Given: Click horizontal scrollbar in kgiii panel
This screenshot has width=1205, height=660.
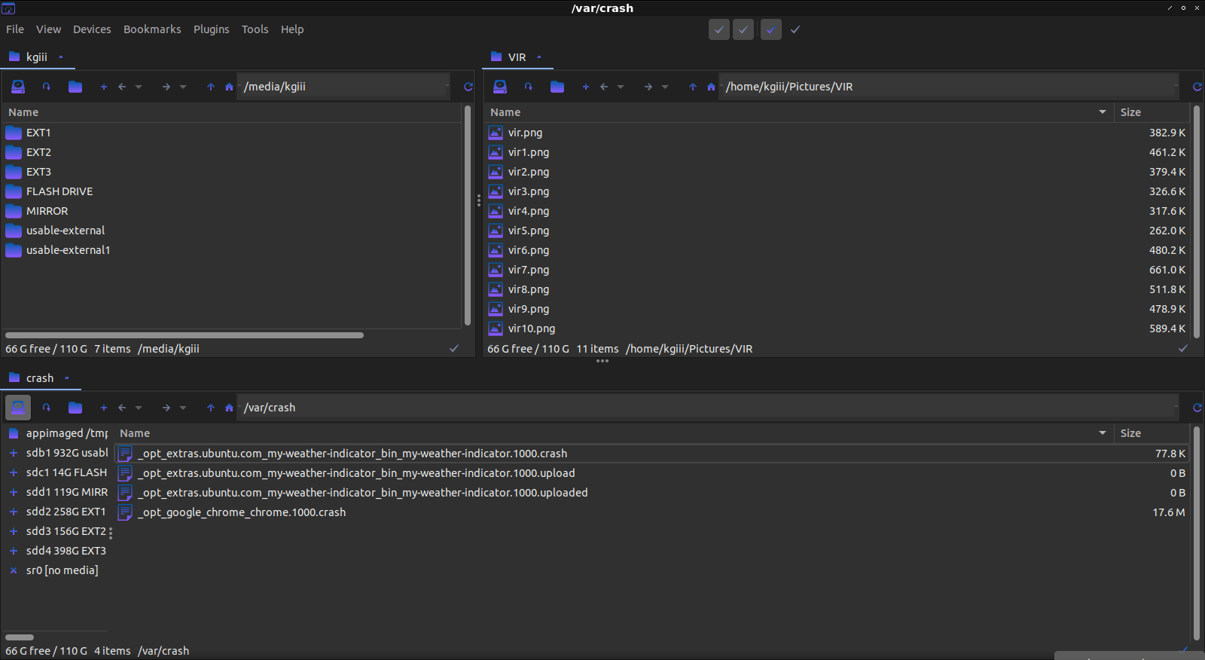Looking at the screenshot, I should (x=185, y=335).
